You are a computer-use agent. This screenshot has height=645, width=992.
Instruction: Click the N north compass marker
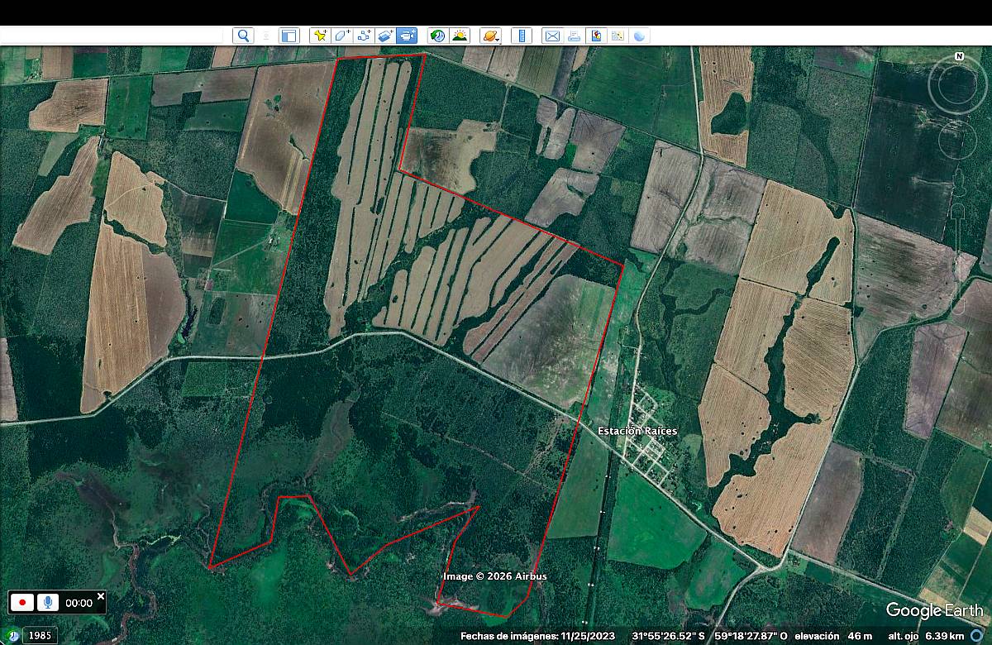point(959,56)
